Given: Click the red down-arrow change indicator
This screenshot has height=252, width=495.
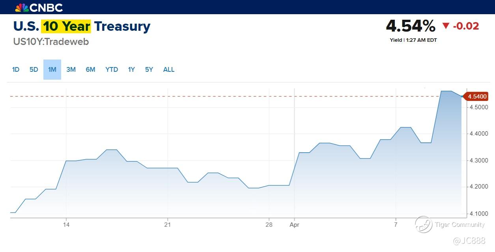Looking at the screenshot, I should (x=446, y=26).
